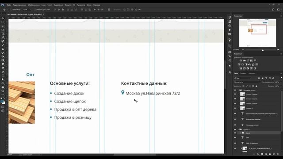Screen dimensions: 283x159
Task: Click the search magnifier in options bar
Action: tap(273, 10)
